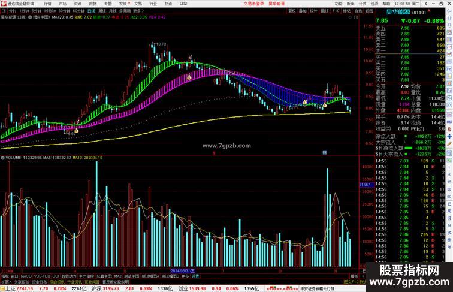Select the 周线 weekly period
The image size is (453, 292).
pos(102,11)
